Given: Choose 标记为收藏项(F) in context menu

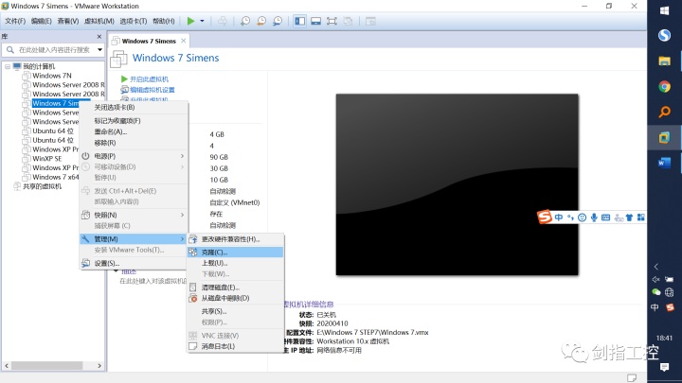Looking at the screenshot, I should 134,121.
